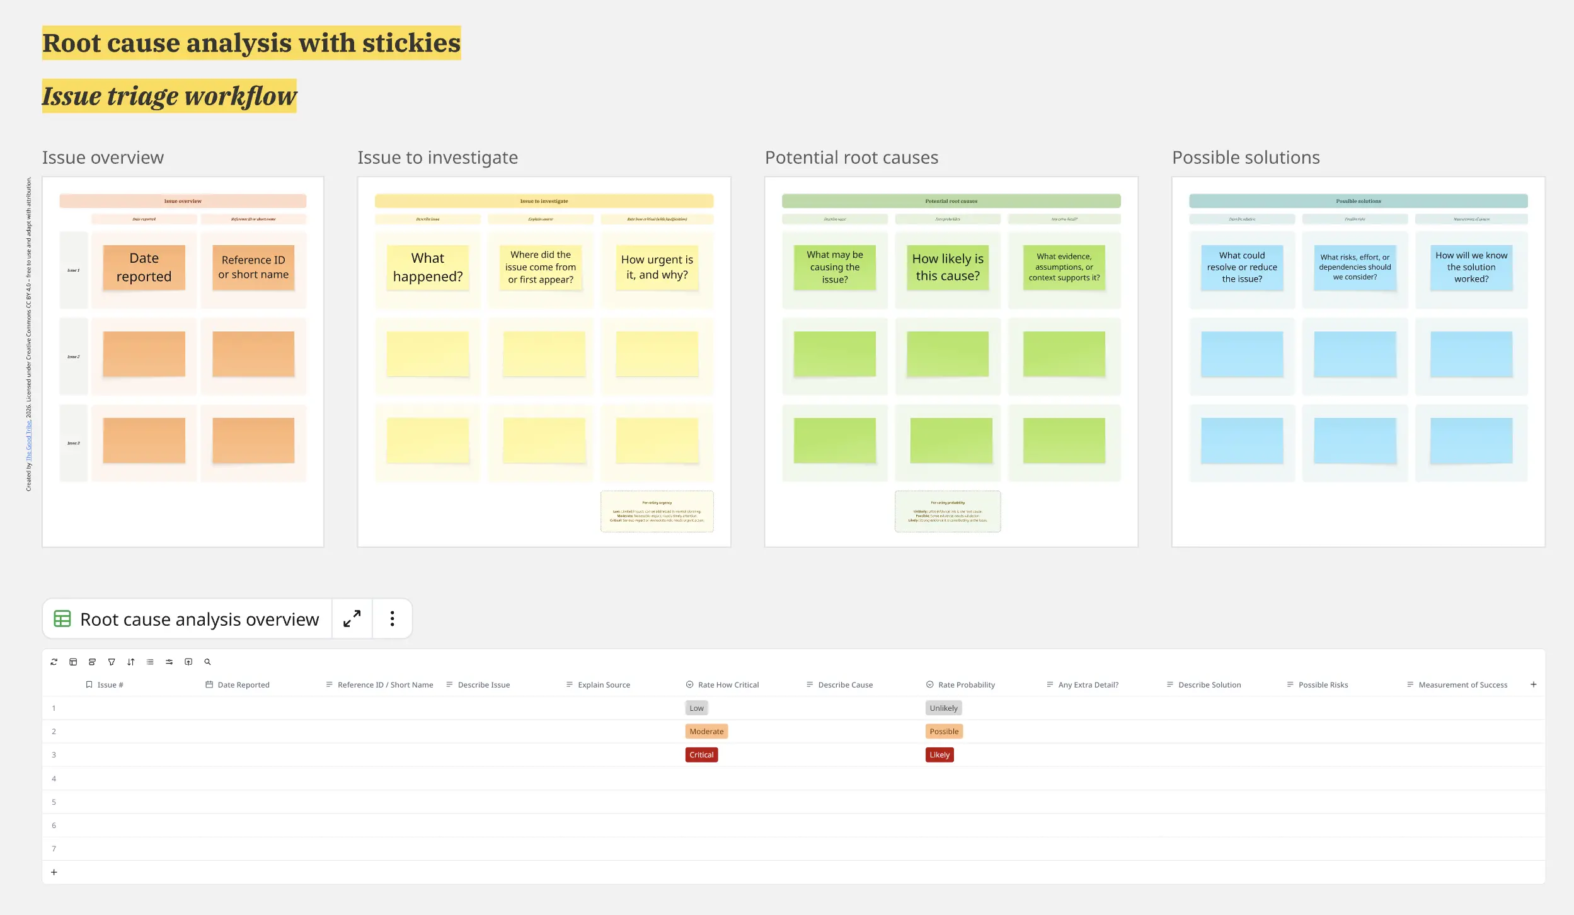Open the filter funnel icon in table toolbar
1574x915 pixels.
coord(112,662)
